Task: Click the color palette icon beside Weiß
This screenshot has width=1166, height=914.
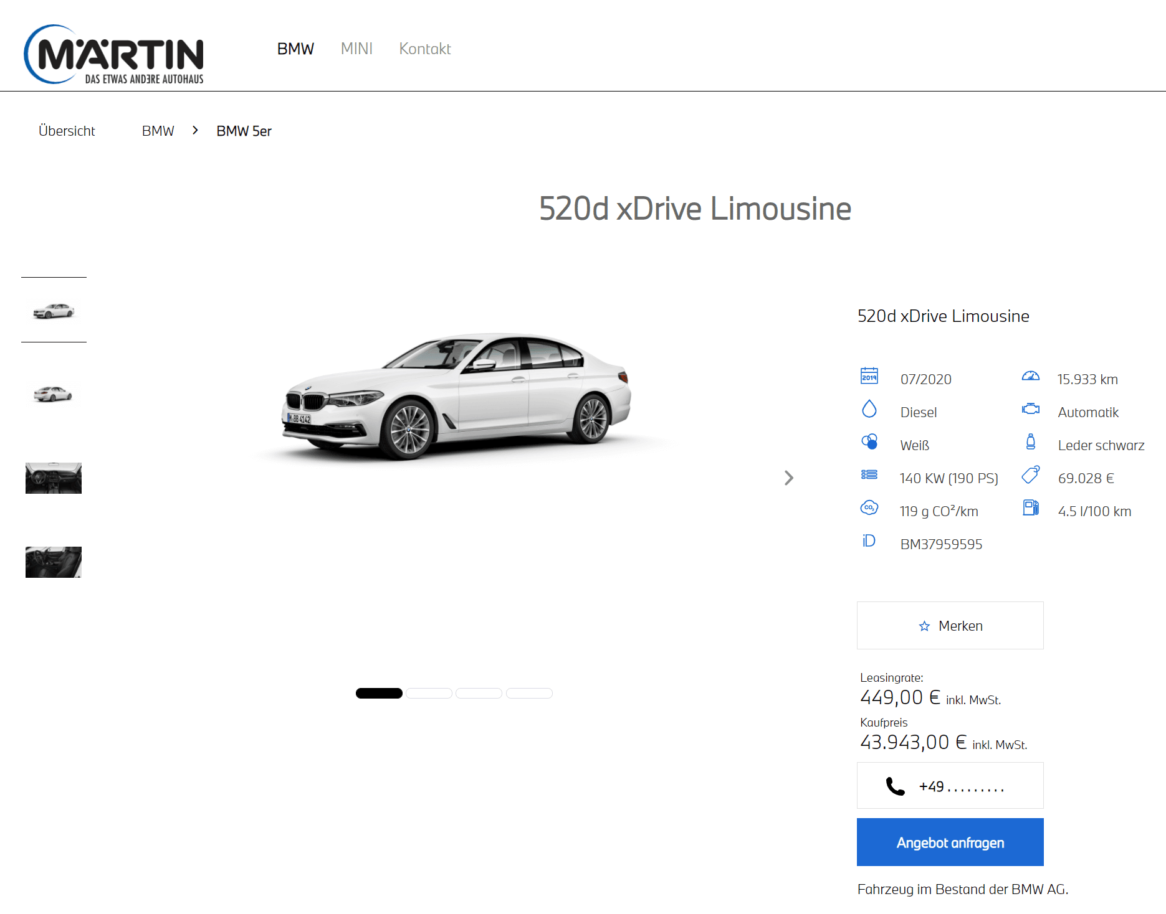Action: (x=869, y=442)
